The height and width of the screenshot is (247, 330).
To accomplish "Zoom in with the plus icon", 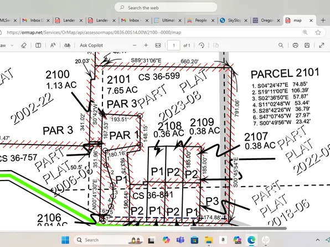I will [x=146, y=45].
